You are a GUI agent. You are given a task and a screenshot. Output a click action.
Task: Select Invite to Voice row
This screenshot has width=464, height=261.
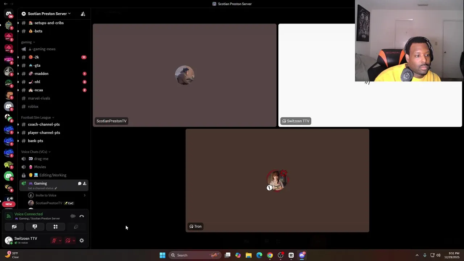pos(57,195)
